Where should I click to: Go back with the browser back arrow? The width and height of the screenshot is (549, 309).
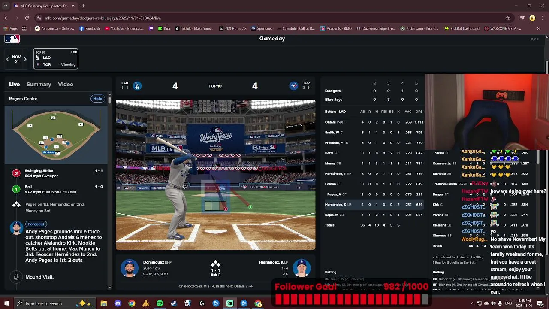[x=6, y=18]
